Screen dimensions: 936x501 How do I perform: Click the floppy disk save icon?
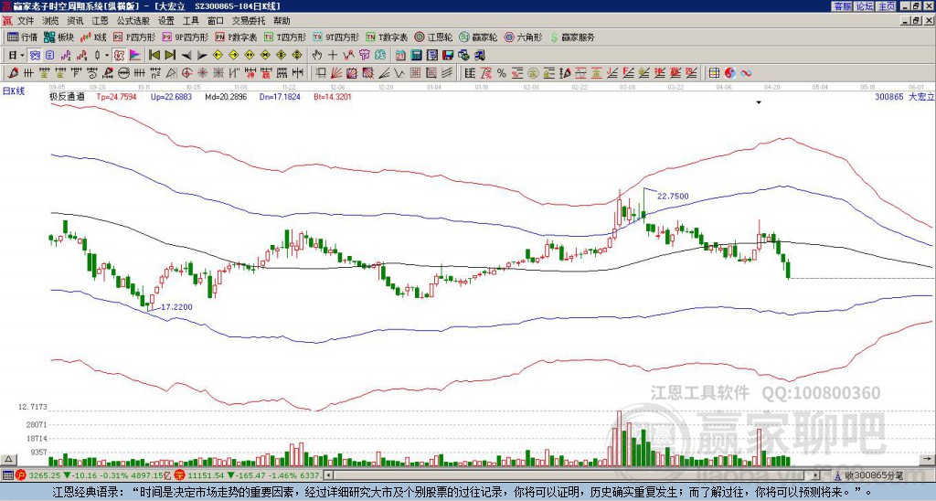[x=448, y=56]
